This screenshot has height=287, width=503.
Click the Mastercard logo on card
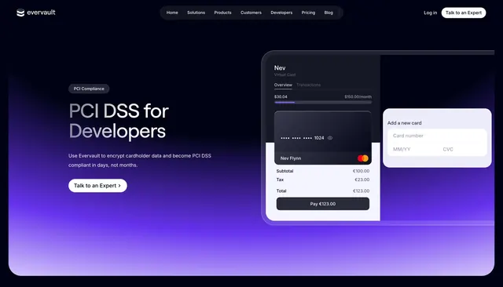point(363,158)
